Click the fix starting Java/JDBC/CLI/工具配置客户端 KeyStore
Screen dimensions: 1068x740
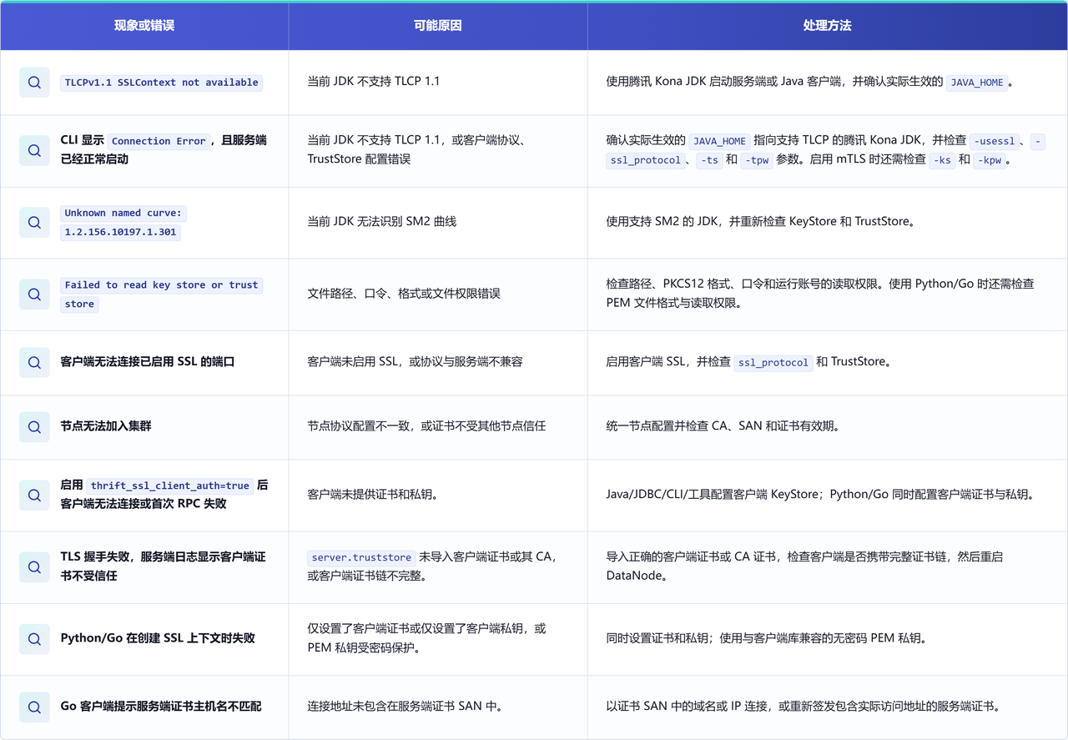[820, 495]
